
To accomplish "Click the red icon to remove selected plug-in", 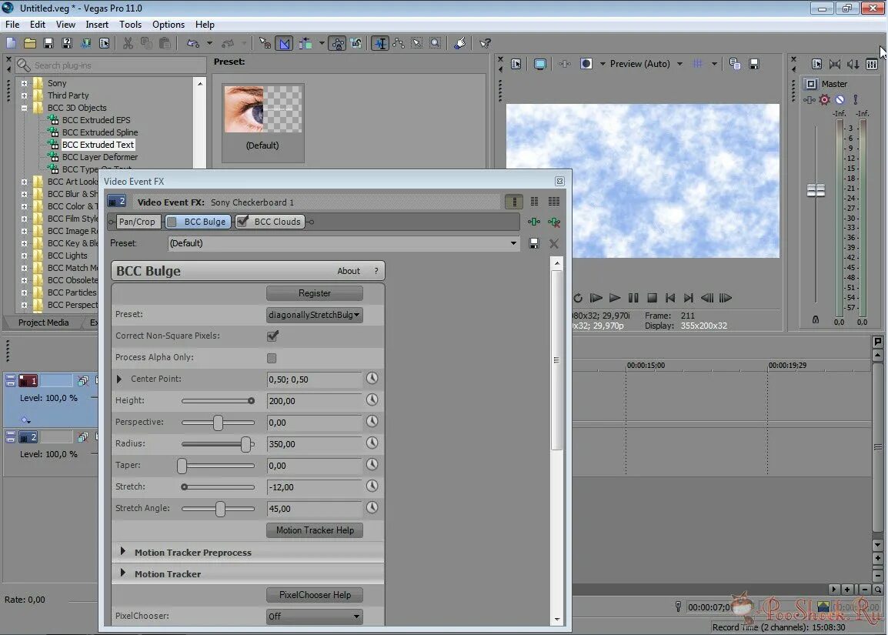I will [553, 222].
